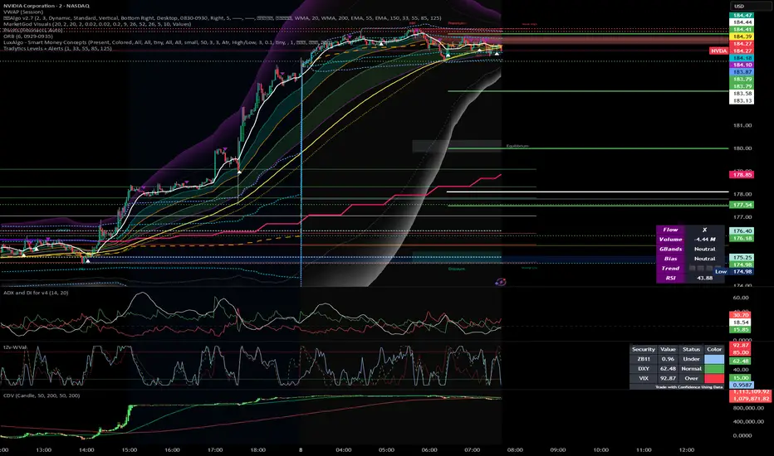Select the Algo v2.7 indicator legend
The height and width of the screenshot is (456, 774).
(x=222, y=17)
